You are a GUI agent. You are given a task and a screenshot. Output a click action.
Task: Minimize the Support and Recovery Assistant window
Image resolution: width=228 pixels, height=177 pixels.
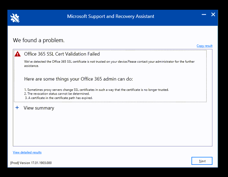point(204,14)
